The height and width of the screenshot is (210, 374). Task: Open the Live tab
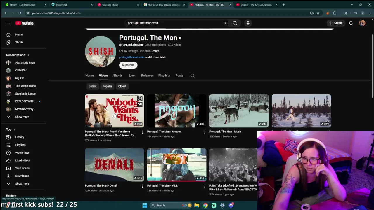[132, 76]
